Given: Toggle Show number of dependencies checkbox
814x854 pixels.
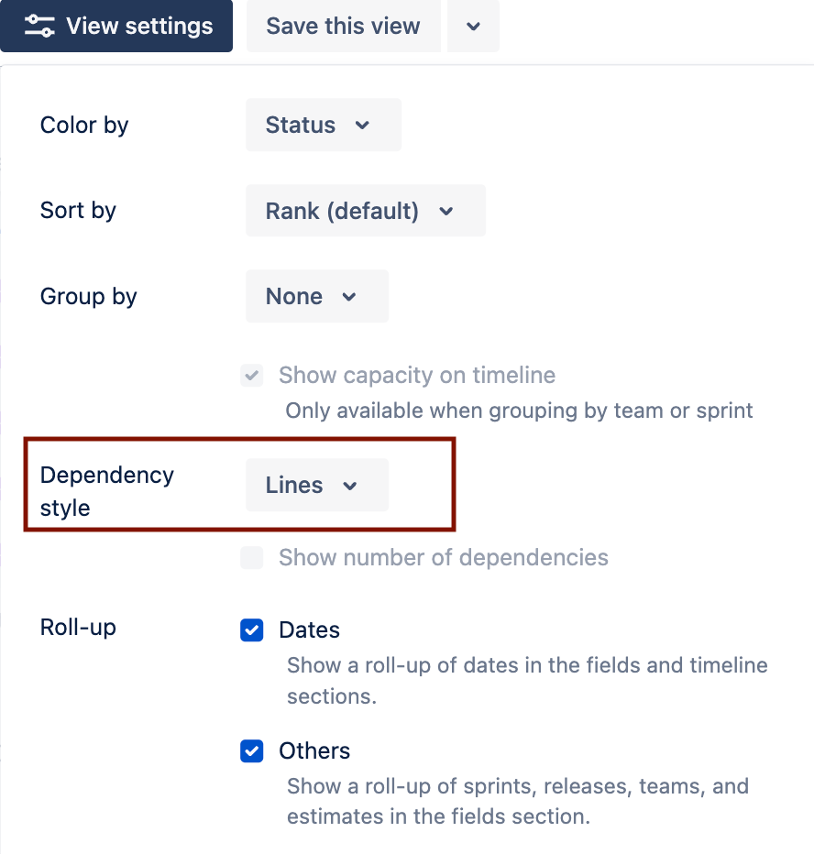Looking at the screenshot, I should [x=252, y=558].
